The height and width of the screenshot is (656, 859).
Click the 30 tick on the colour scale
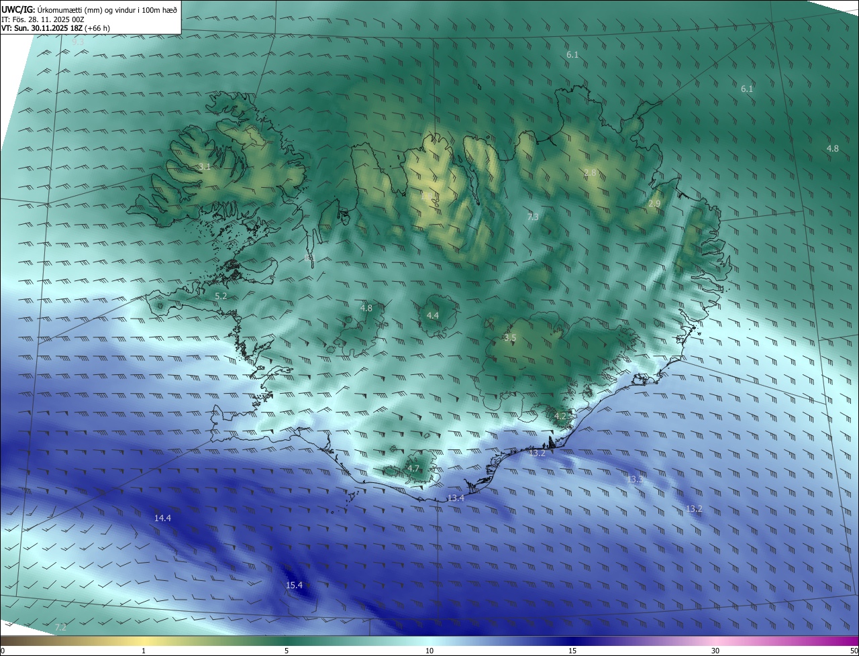(715, 651)
